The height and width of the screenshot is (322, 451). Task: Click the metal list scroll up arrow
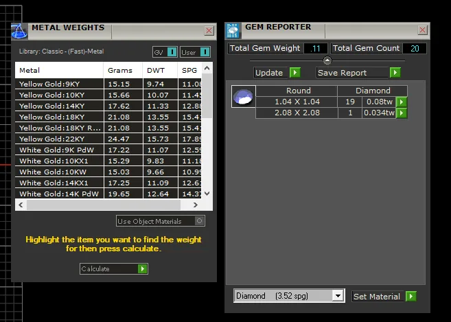(x=207, y=68)
